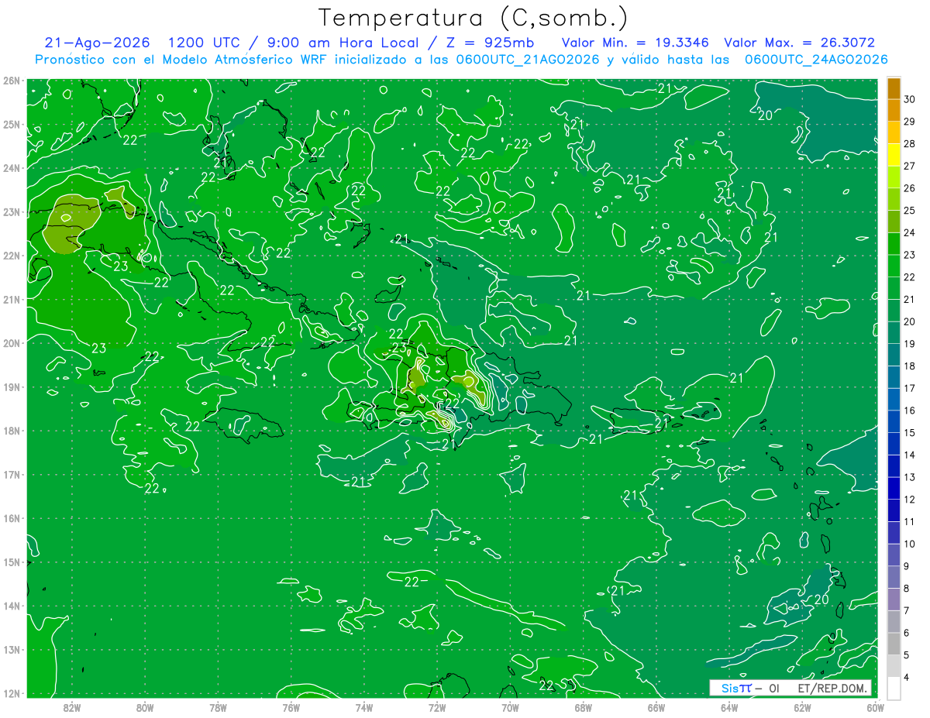Click the 26N latitude axis label

pos(12,81)
